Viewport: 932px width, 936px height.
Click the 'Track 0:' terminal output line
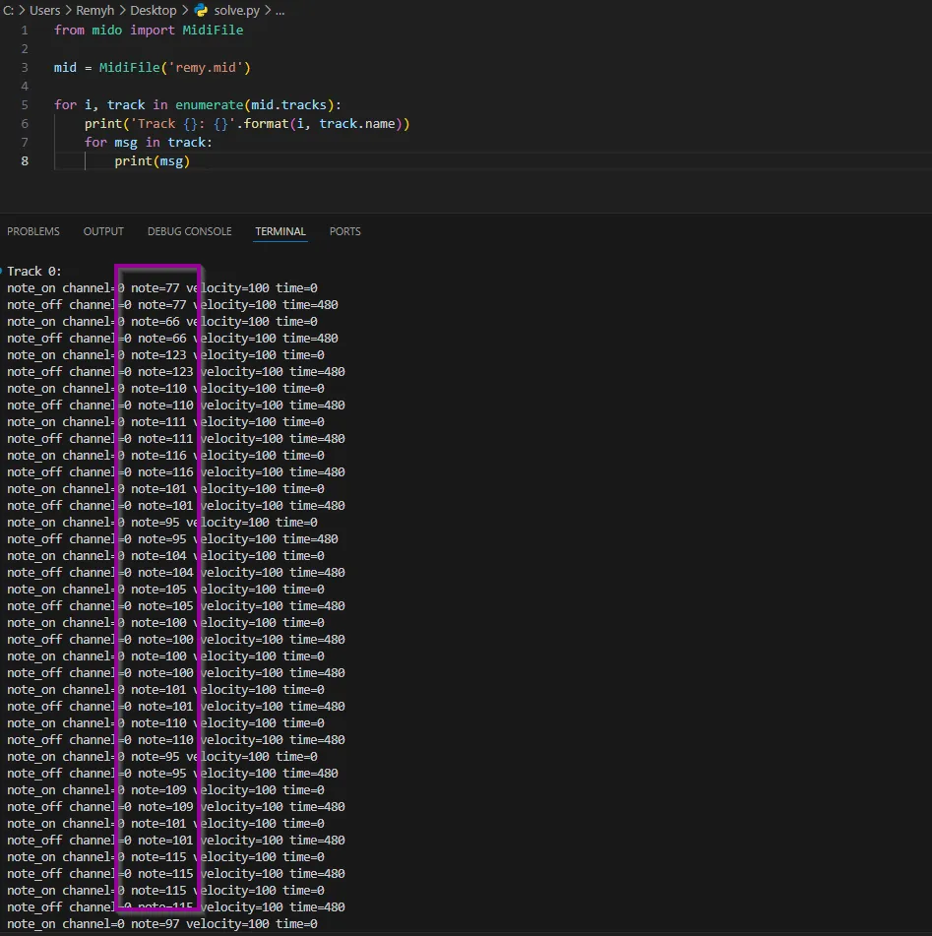(34, 271)
